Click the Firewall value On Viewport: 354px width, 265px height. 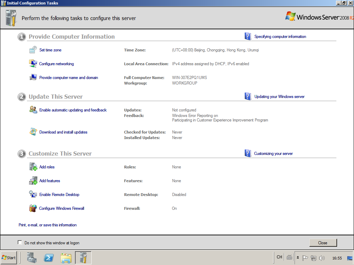[174, 208]
